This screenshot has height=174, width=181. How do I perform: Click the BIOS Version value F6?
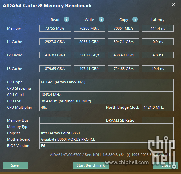tap(106, 146)
